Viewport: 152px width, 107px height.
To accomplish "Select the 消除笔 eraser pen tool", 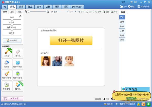I will click(18, 53).
